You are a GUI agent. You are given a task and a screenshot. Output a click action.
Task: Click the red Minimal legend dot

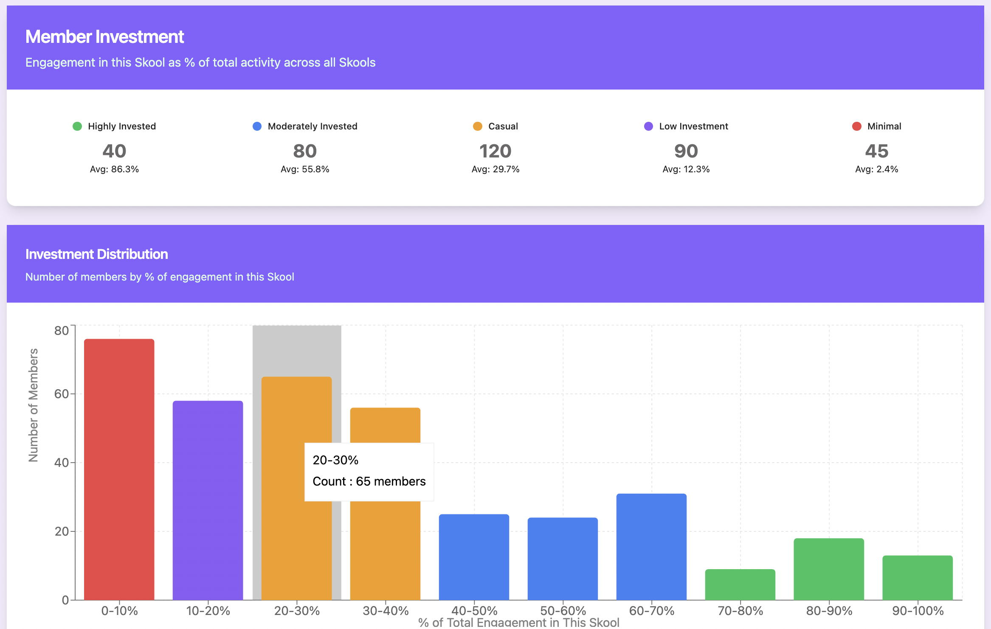click(x=856, y=126)
